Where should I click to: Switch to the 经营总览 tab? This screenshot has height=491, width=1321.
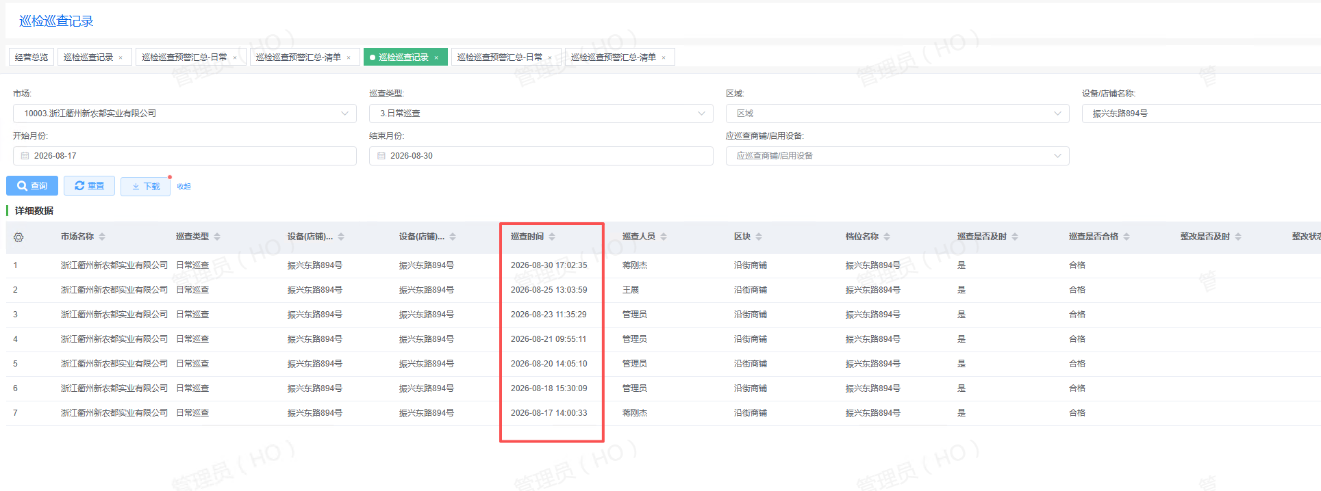pyautogui.click(x=32, y=57)
